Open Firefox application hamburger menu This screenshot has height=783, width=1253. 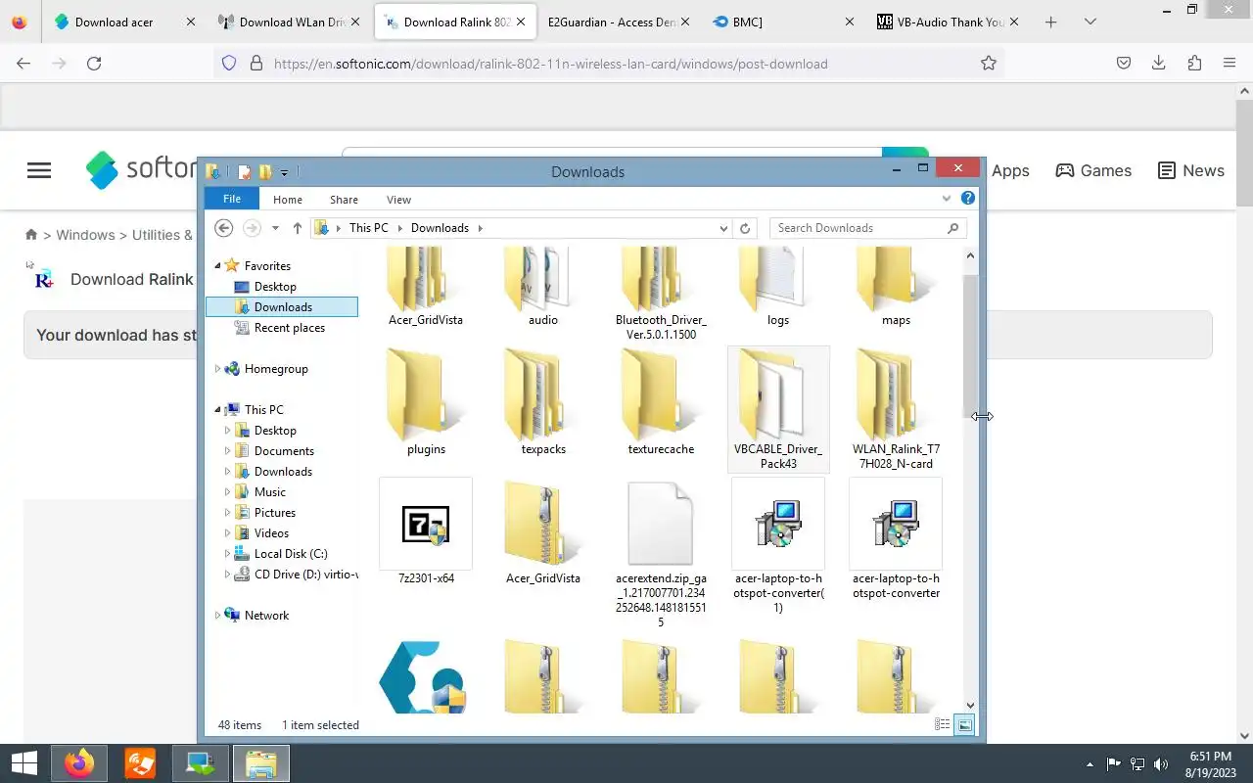[x=1230, y=63]
